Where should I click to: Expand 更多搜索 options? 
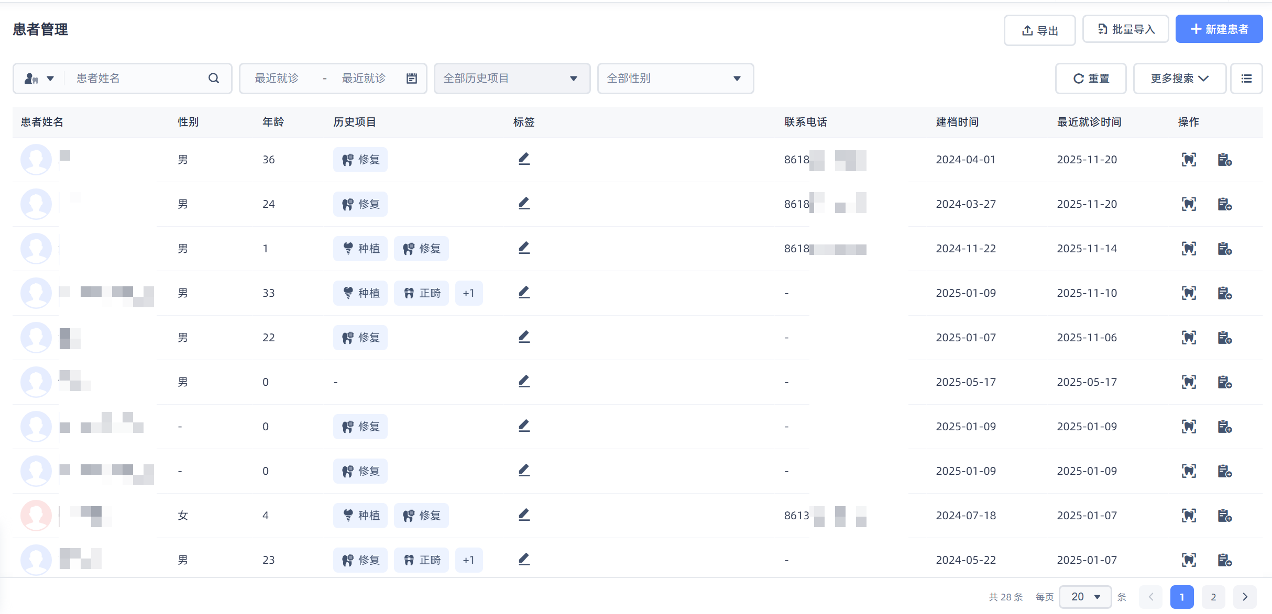(1179, 79)
